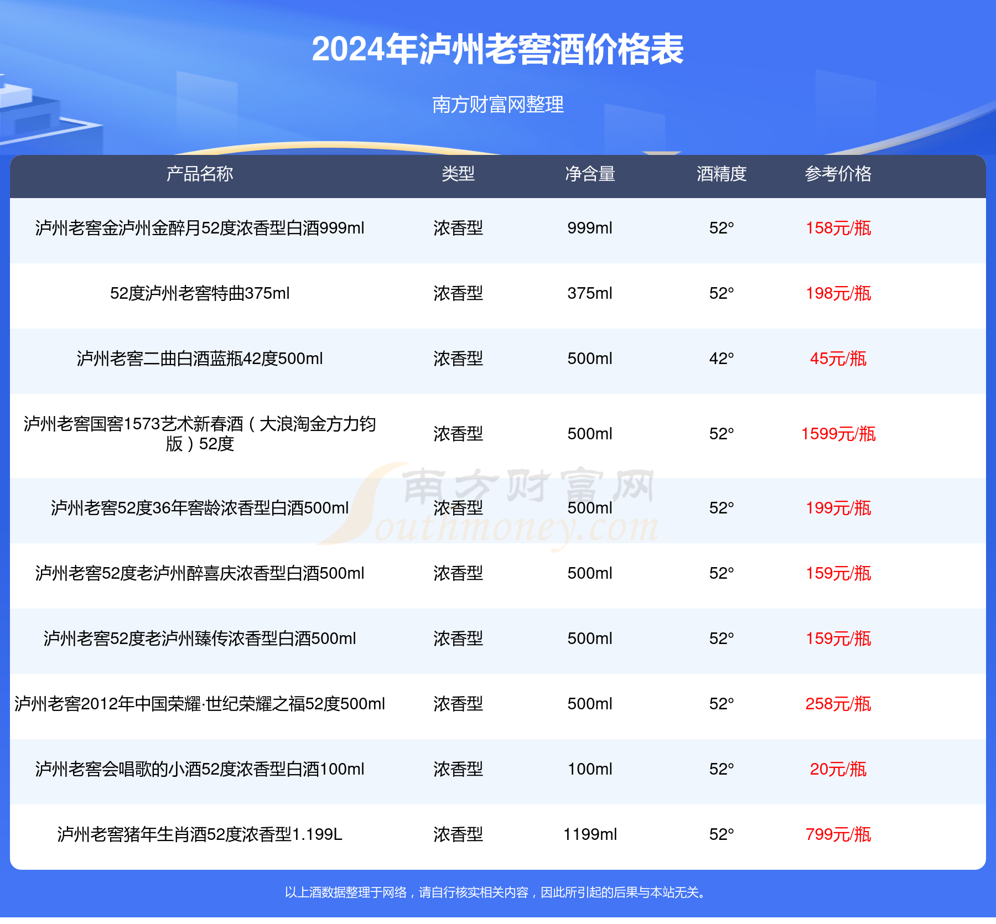Click the 375ml volume cell

click(x=590, y=293)
